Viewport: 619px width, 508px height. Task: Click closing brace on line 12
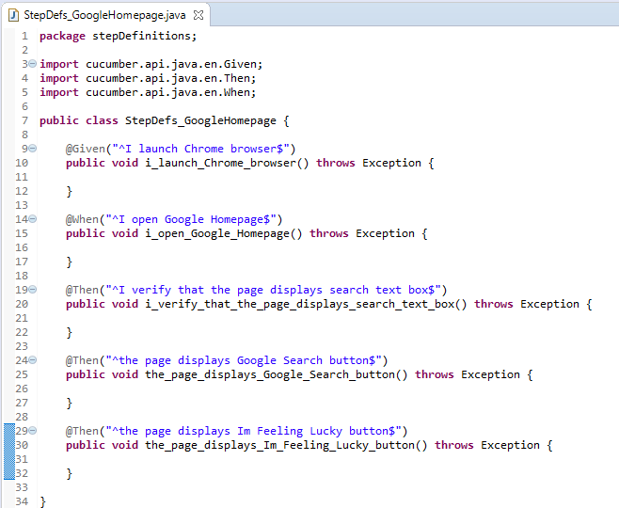point(69,191)
